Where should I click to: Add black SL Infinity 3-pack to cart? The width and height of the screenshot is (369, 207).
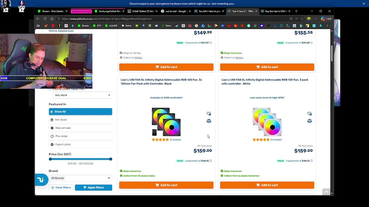pos(166,185)
